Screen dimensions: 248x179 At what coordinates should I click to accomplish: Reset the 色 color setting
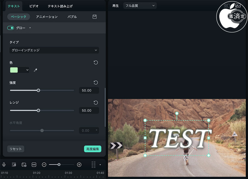point(96,63)
